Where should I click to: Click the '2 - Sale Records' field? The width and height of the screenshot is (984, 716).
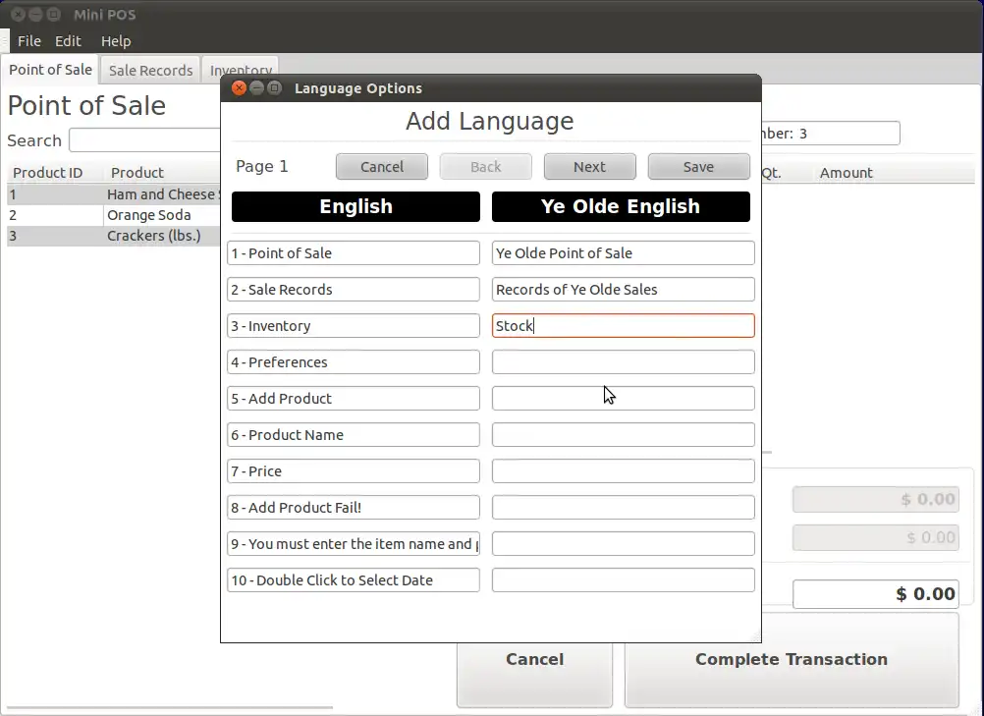click(354, 290)
